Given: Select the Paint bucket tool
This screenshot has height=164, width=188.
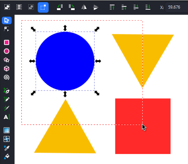Looking at the screenshot, I should (6, 156).
